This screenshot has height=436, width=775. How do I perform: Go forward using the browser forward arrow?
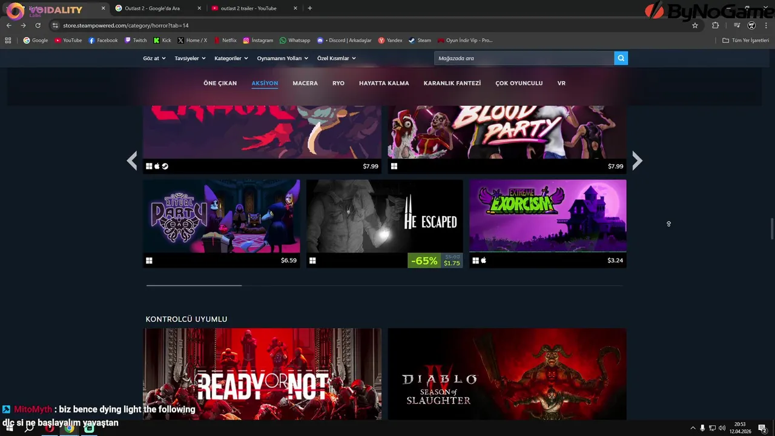[23, 25]
